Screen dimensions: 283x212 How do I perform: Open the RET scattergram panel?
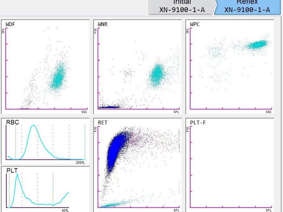[x=138, y=165]
